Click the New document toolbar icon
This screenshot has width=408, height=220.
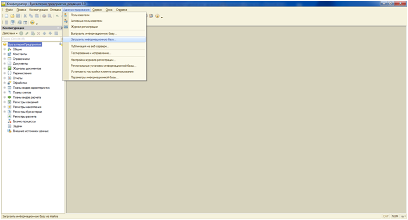coord(6,16)
